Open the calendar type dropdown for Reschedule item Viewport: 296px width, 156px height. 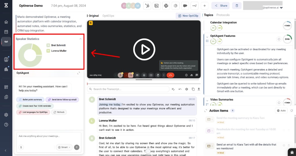(x=210, y=131)
